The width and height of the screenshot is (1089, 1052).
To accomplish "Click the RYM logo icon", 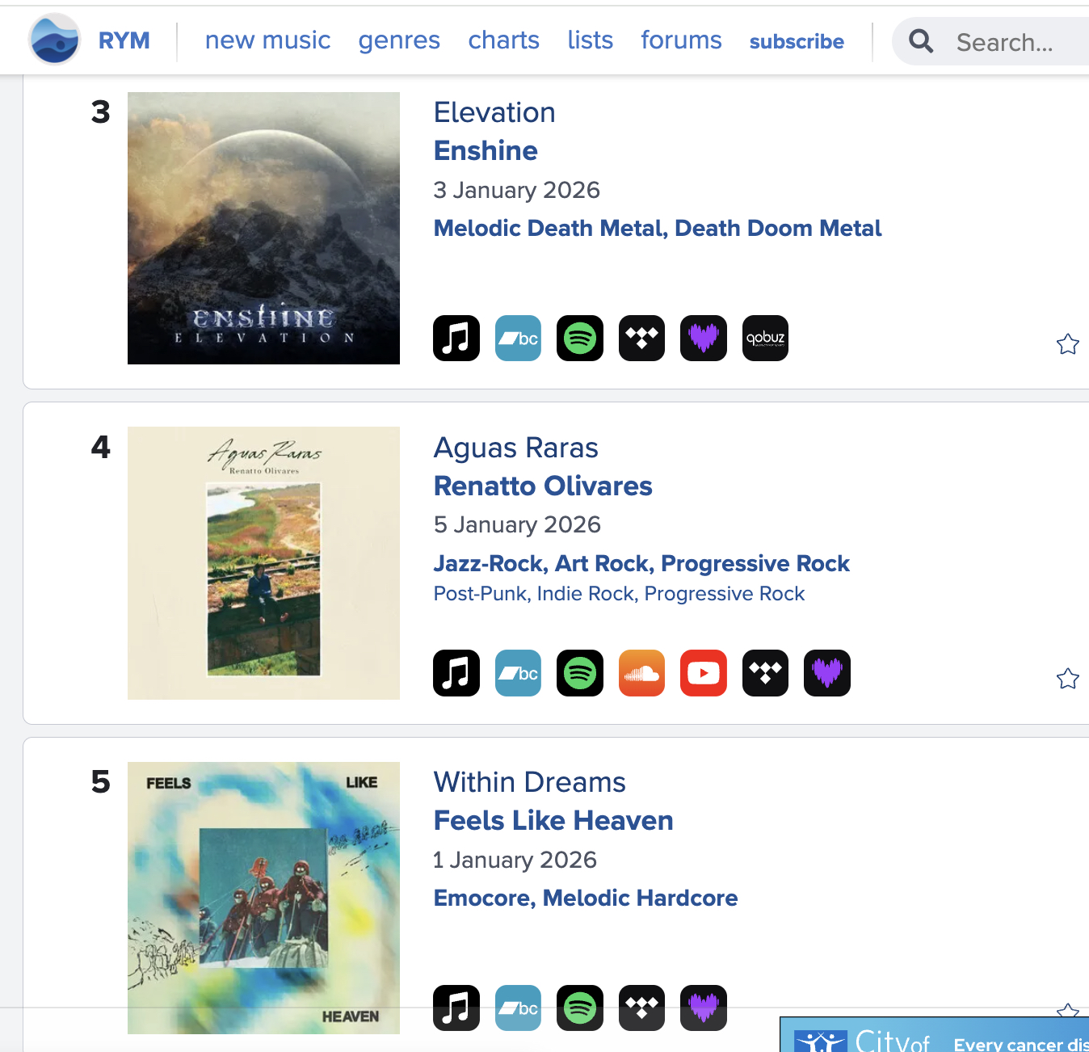I will pyautogui.click(x=54, y=40).
